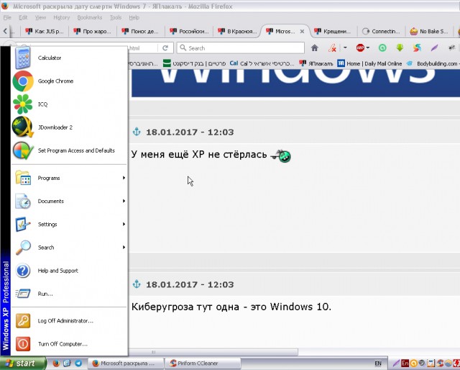Screen dimensions: 460x370
Task: Switch to the 'No Bake S...' tab
Action: [429, 32]
